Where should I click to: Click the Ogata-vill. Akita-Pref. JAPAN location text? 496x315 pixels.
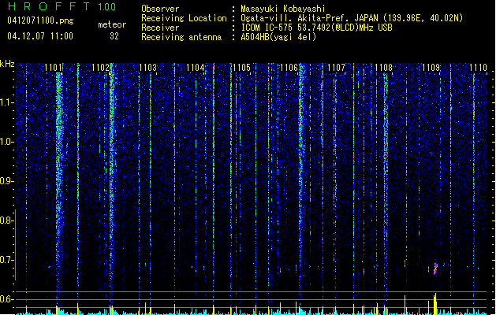[x=352, y=18]
